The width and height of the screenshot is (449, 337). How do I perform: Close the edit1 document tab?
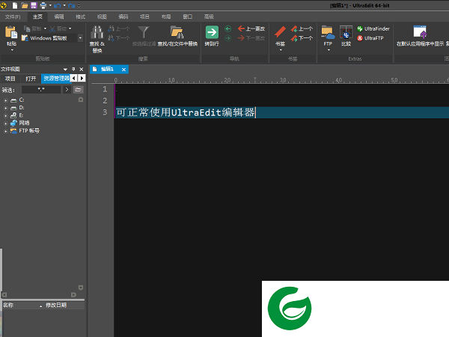123,70
